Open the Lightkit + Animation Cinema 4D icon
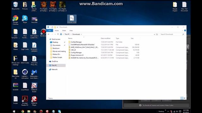This screenshot has width=202, height=113. 25,74
